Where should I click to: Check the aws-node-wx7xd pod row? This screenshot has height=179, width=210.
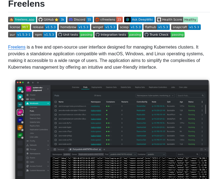tap(55, 140)
